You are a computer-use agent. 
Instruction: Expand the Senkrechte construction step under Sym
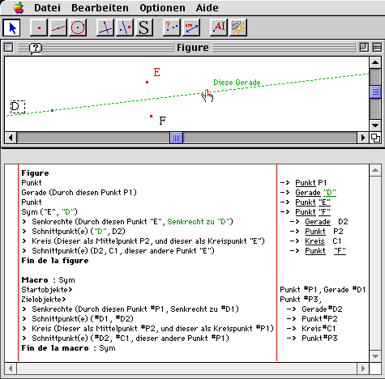point(24,222)
